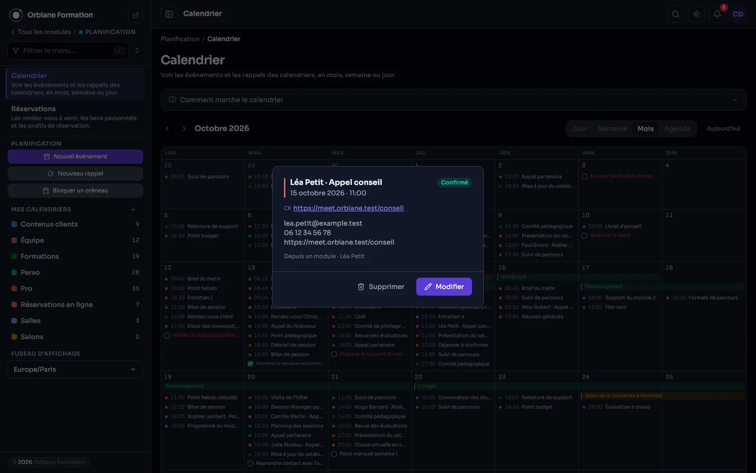756x473 pixels.
Task: Expand 'Comment marche le calendrier' panel
Action: [453, 100]
